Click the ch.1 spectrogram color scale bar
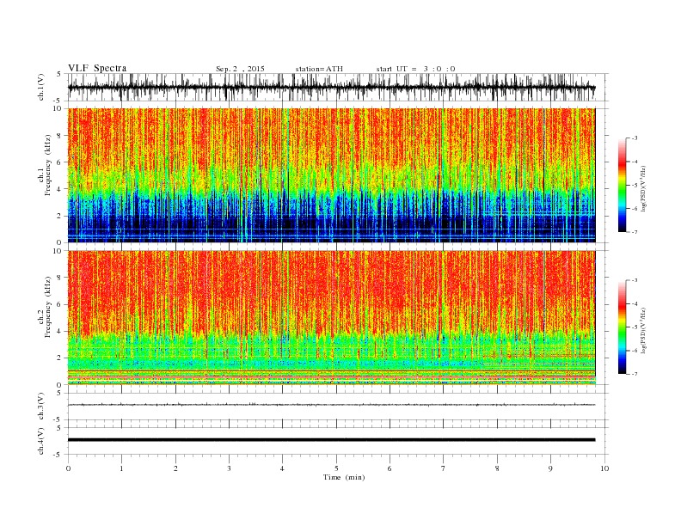681x526 pixels. click(x=622, y=186)
